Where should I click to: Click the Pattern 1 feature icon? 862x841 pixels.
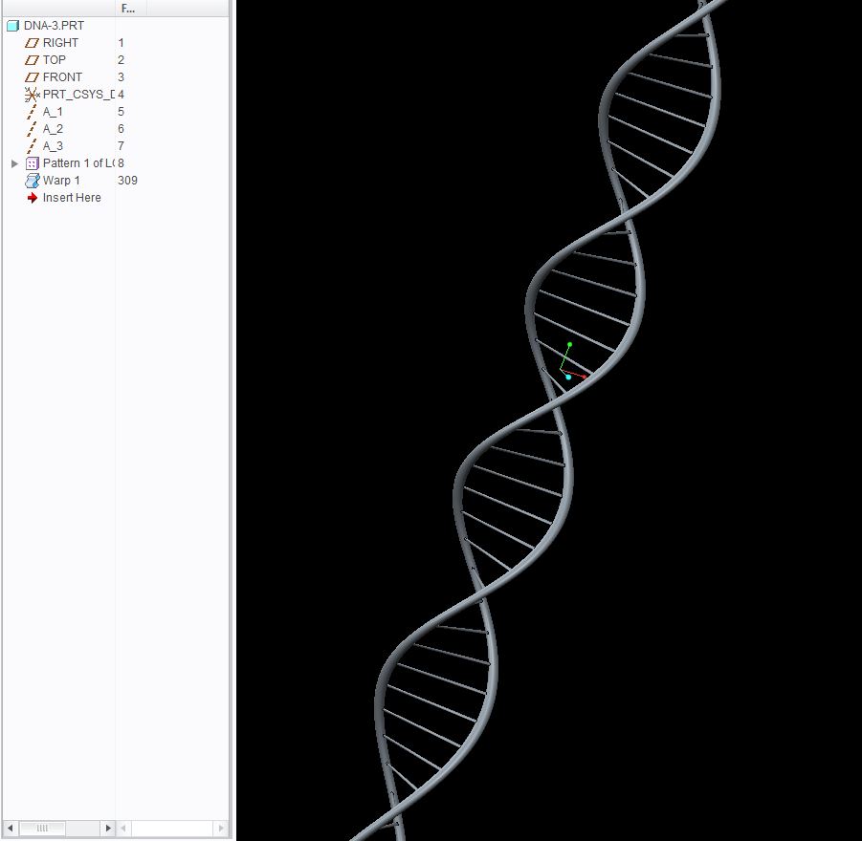(32, 162)
